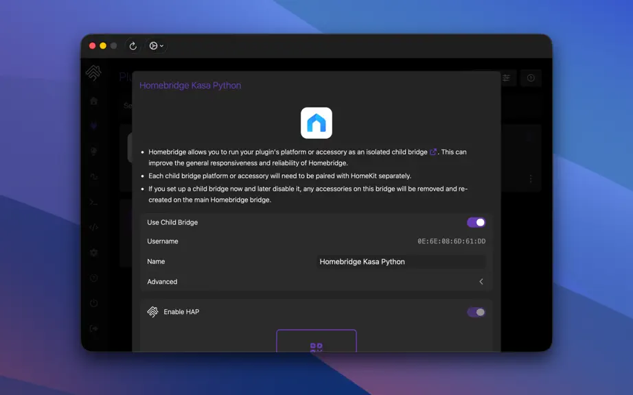Toggle the Enable HAP switch

[x=476, y=312]
